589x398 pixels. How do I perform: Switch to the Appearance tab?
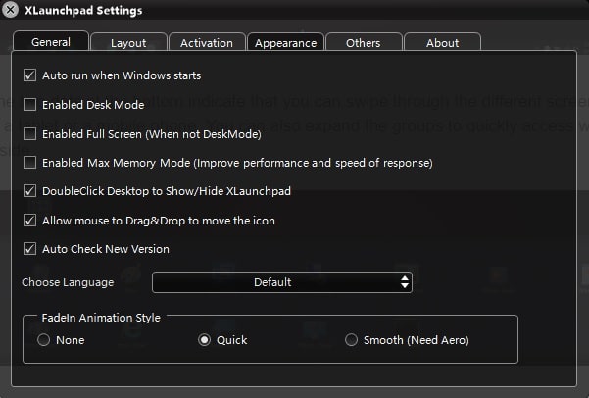[x=285, y=42]
